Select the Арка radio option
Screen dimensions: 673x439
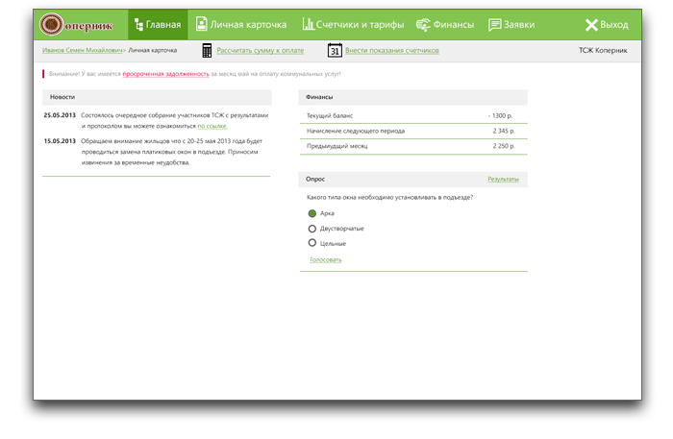[x=312, y=213]
